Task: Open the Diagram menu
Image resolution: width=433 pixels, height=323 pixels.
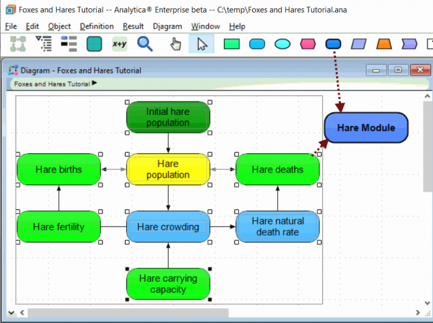Action: click(167, 26)
